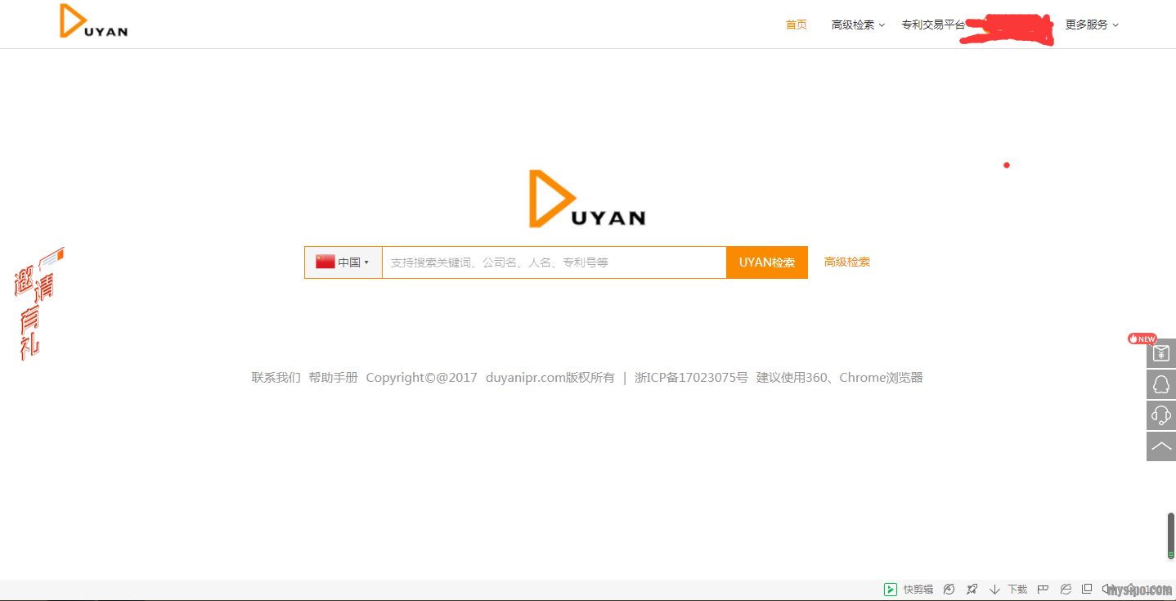
Task: Open the 帮助手册 help manual link
Action: tap(333, 378)
